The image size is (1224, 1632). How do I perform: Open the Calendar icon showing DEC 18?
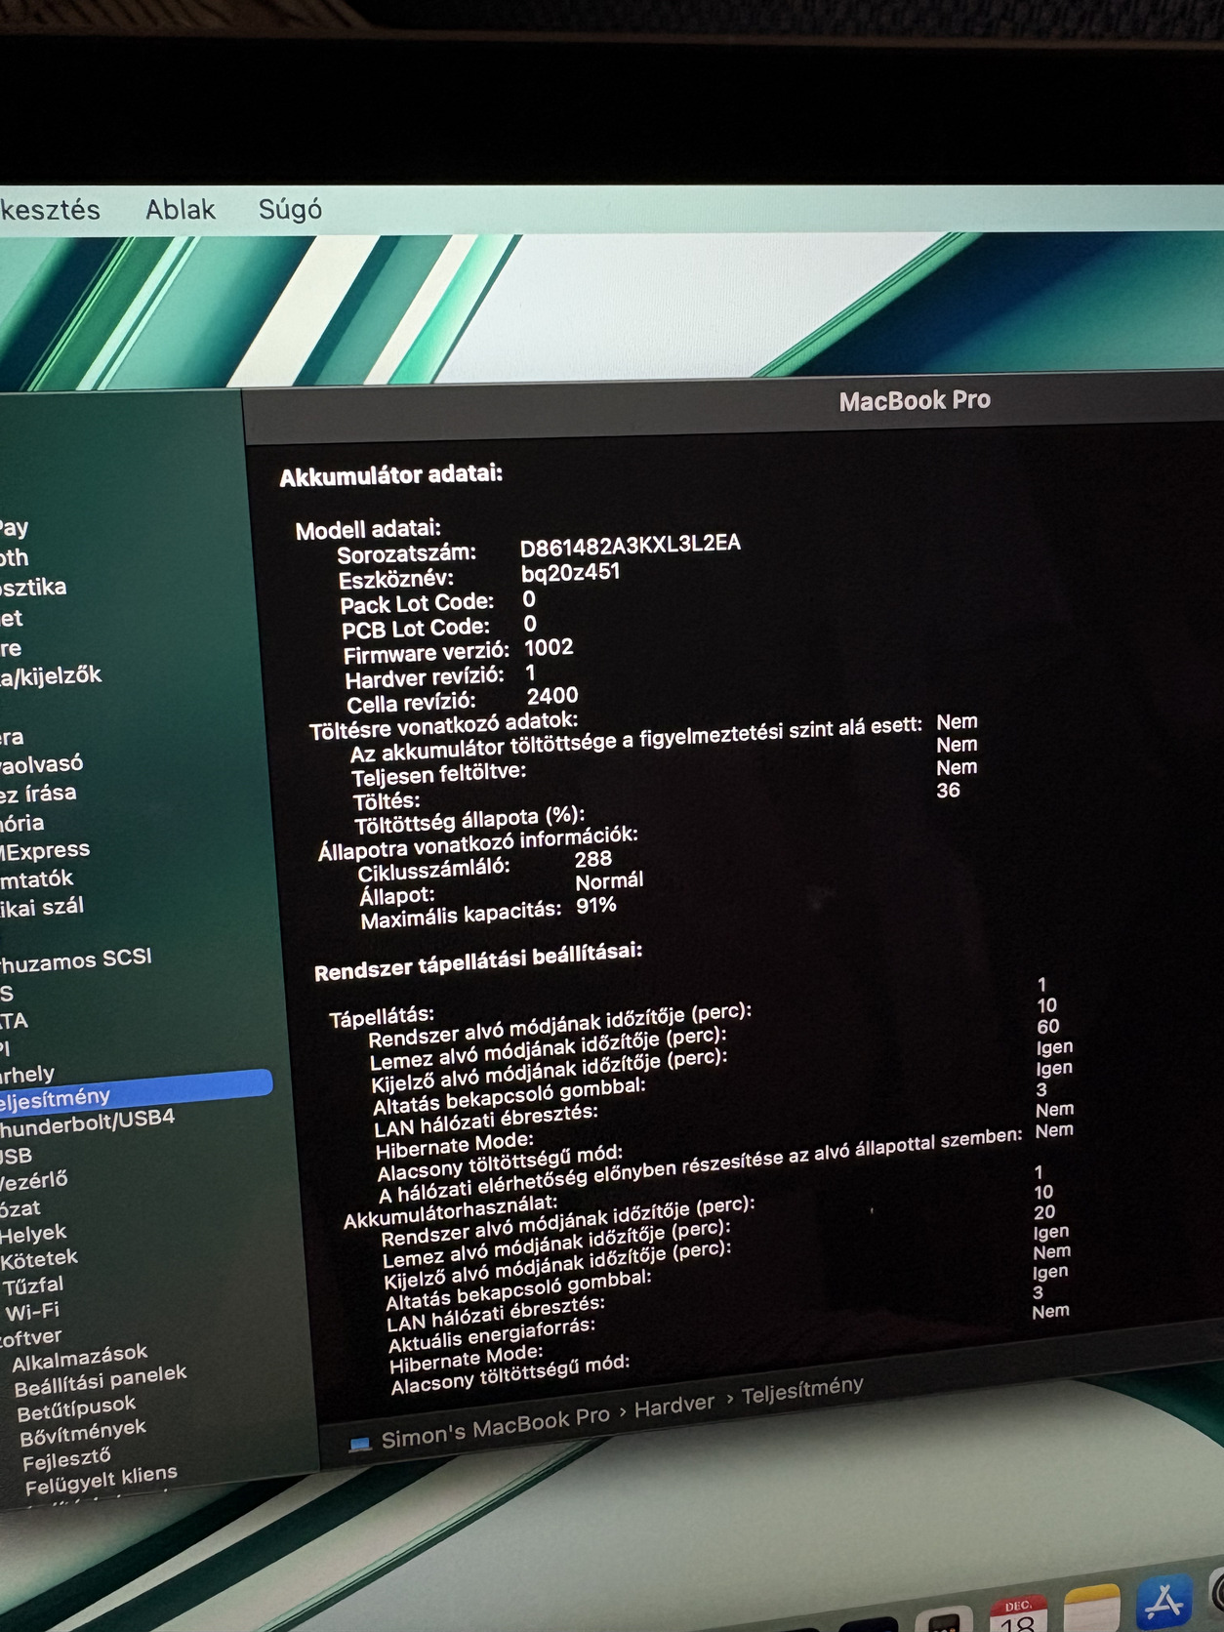coord(1018,1613)
